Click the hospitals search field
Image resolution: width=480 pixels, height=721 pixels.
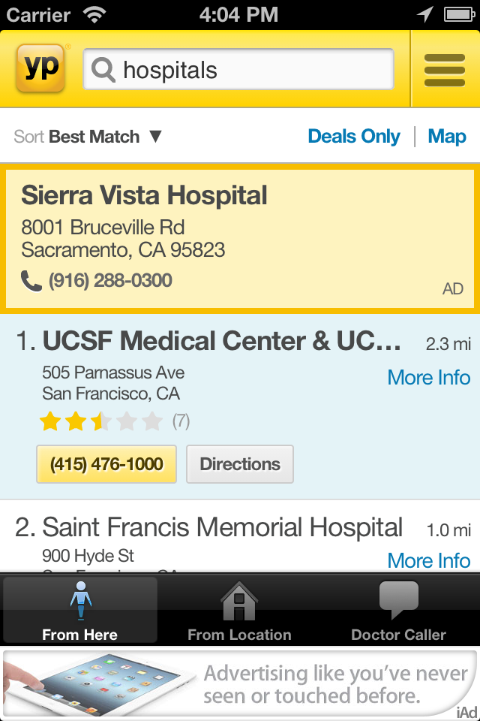pos(255,70)
